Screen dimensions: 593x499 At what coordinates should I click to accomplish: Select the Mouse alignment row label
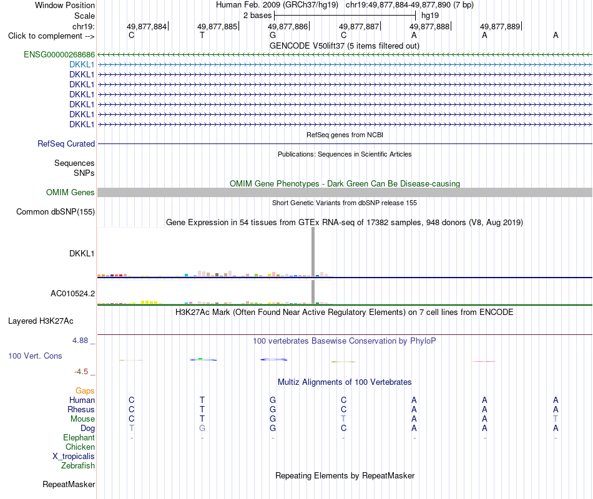pyautogui.click(x=82, y=419)
